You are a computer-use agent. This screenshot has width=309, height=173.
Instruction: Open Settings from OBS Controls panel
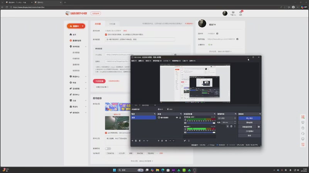(x=249, y=136)
